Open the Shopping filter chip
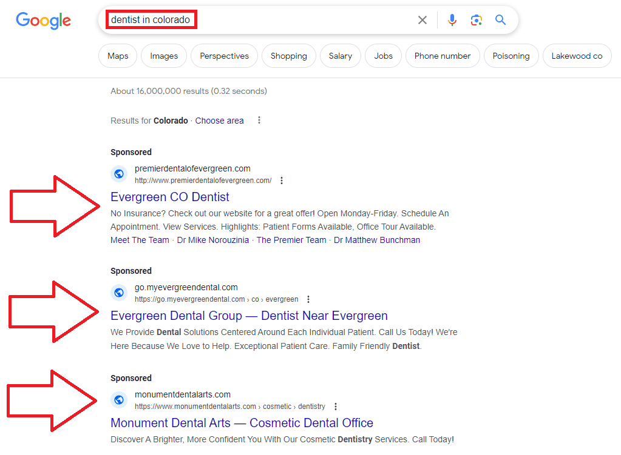This screenshot has height=455, width=621. 288,55
